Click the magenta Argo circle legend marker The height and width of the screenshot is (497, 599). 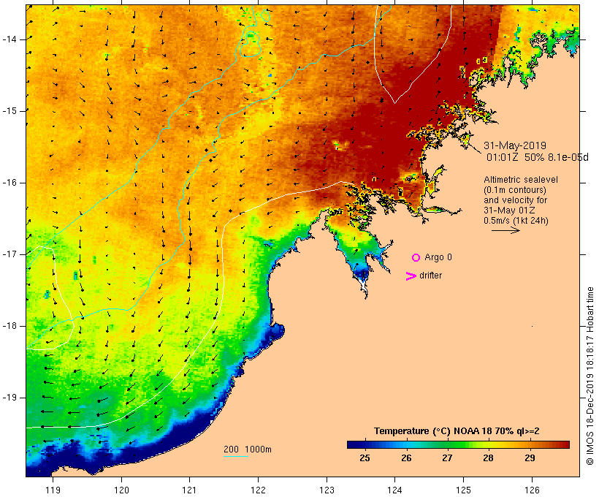tap(416, 258)
